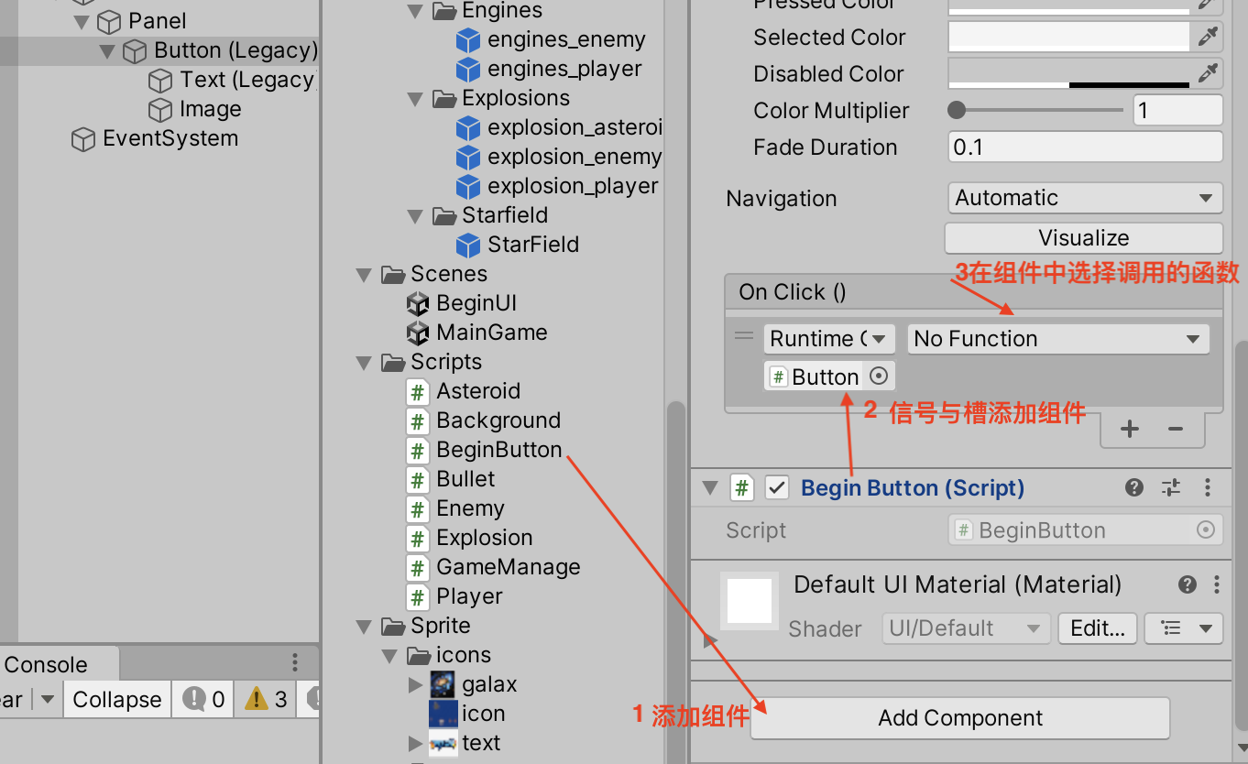1248x764 pixels.
Task: Click the Add Component button
Action: (959, 718)
